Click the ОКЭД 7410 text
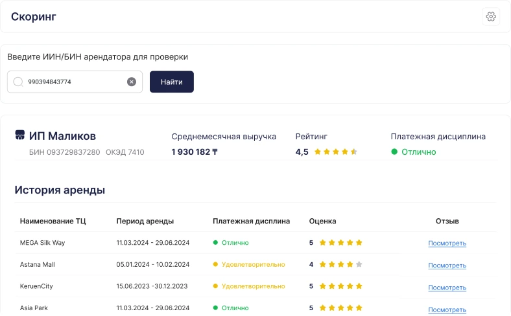 tap(125, 152)
